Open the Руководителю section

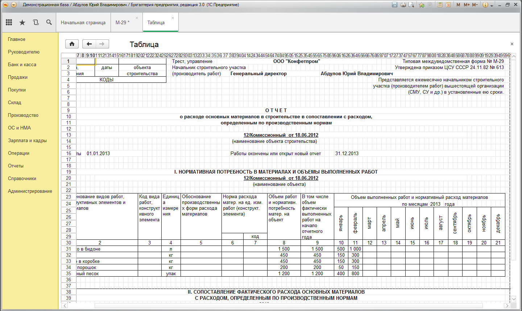point(24,52)
